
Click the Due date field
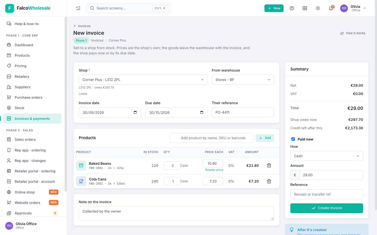pyautogui.click(x=176, y=113)
